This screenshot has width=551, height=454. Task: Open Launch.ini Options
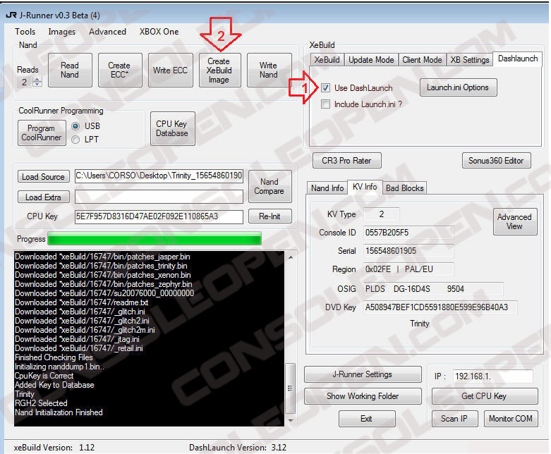(458, 87)
